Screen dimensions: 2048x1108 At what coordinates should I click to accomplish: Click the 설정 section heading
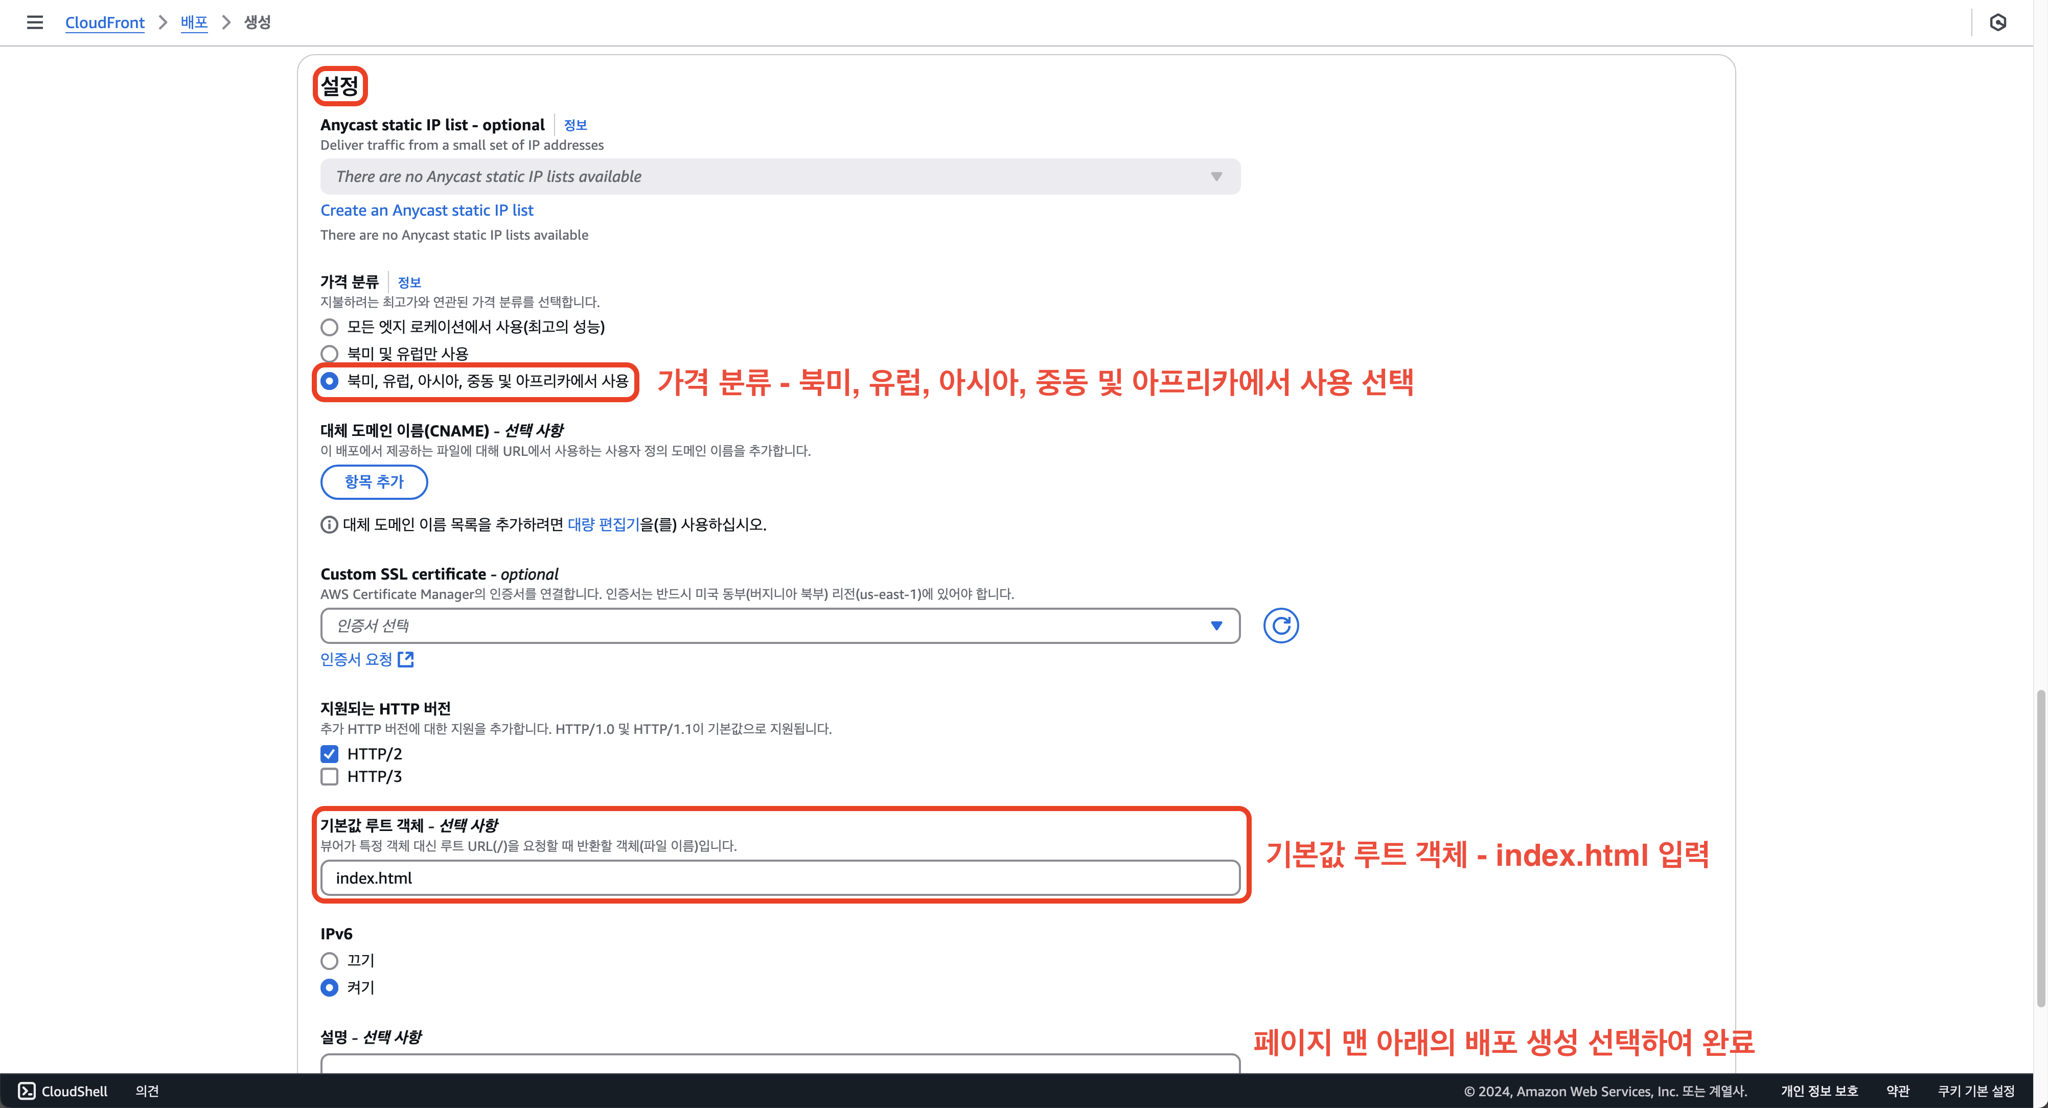coord(340,86)
